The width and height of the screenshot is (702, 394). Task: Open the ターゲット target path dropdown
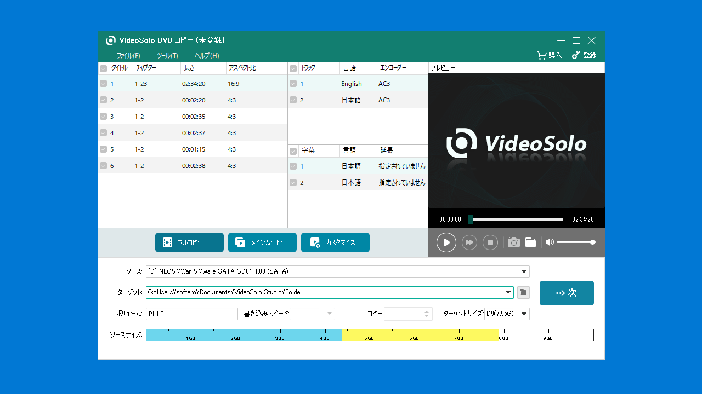[x=508, y=292]
